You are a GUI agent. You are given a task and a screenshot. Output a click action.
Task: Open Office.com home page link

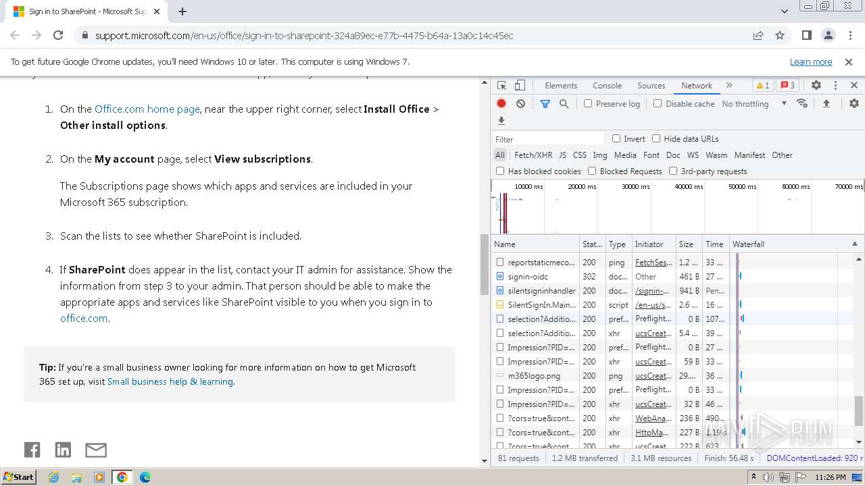[x=147, y=109]
